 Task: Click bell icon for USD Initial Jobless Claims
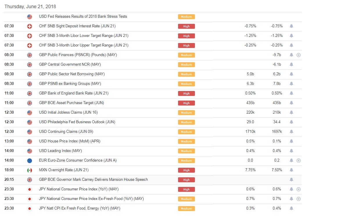tap(291, 112)
